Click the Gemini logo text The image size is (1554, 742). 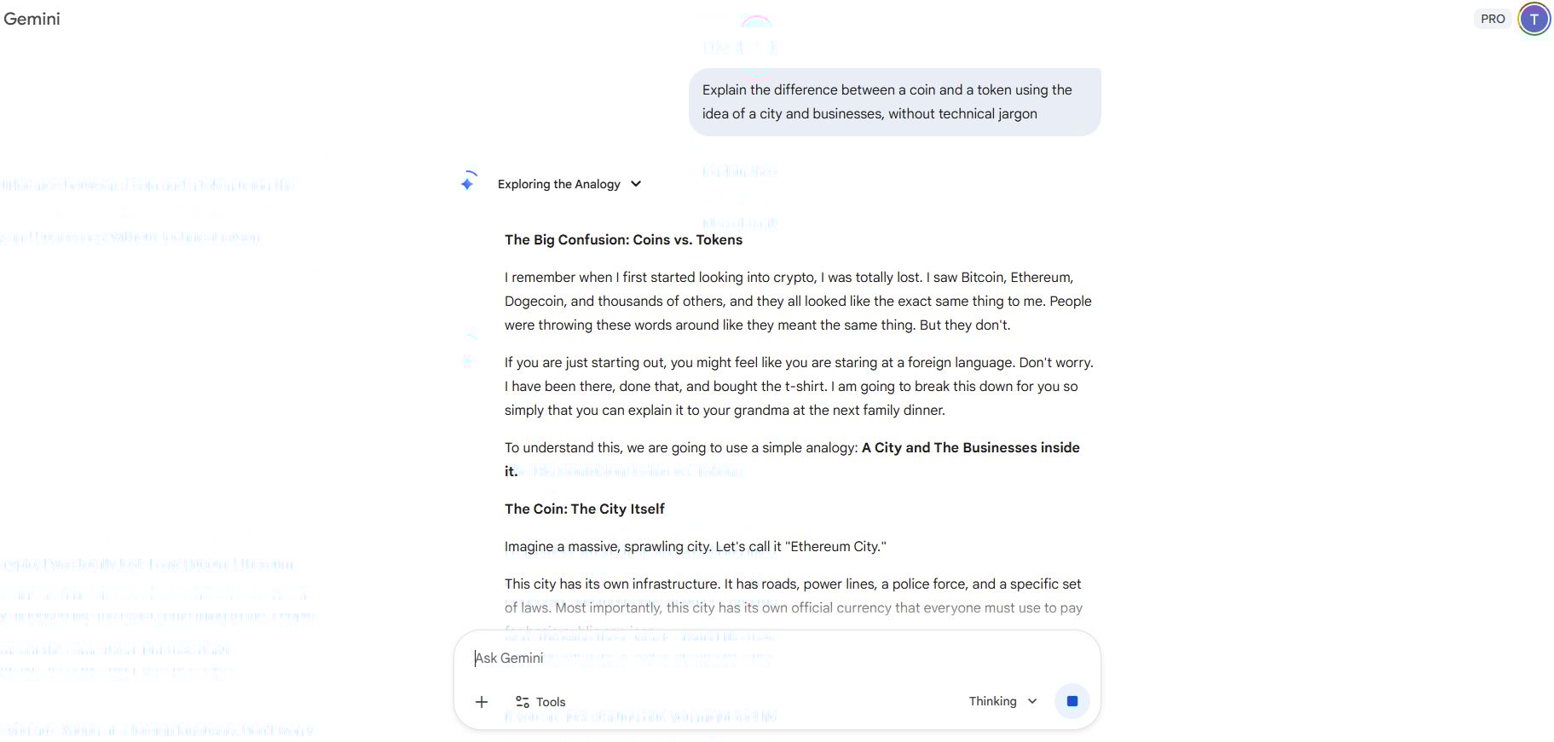click(32, 19)
